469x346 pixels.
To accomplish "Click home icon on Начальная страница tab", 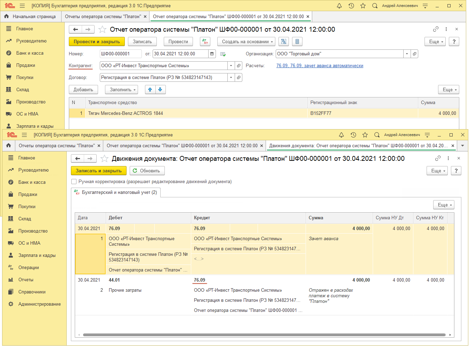I will point(7,16).
